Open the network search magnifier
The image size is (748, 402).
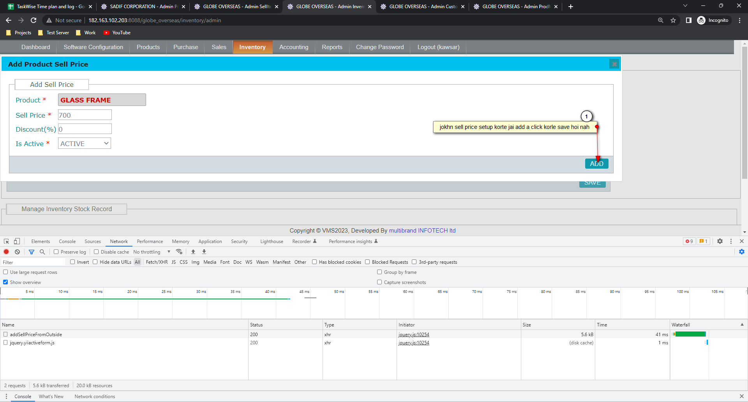pyautogui.click(x=42, y=252)
